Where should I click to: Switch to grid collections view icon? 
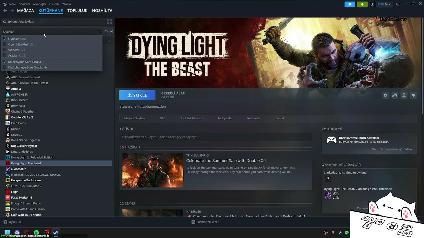(109, 21)
